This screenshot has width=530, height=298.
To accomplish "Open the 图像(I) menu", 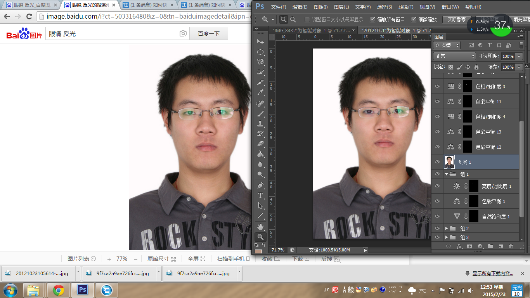I will pyautogui.click(x=320, y=7).
